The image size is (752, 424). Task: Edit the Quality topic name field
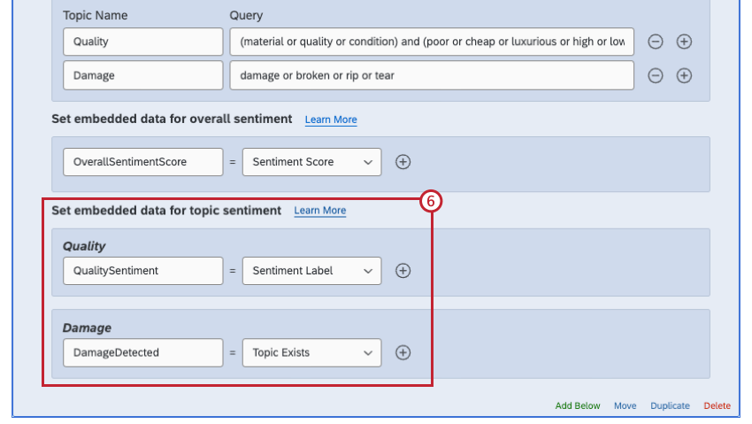[143, 42]
